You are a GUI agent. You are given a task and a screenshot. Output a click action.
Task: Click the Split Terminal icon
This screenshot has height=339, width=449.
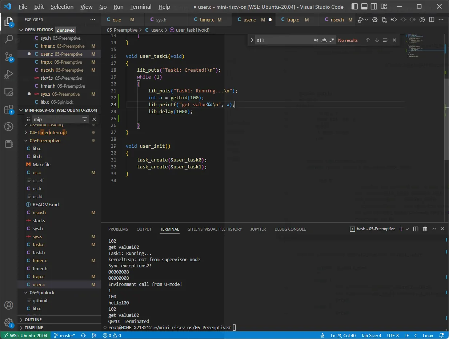pyautogui.click(x=416, y=229)
